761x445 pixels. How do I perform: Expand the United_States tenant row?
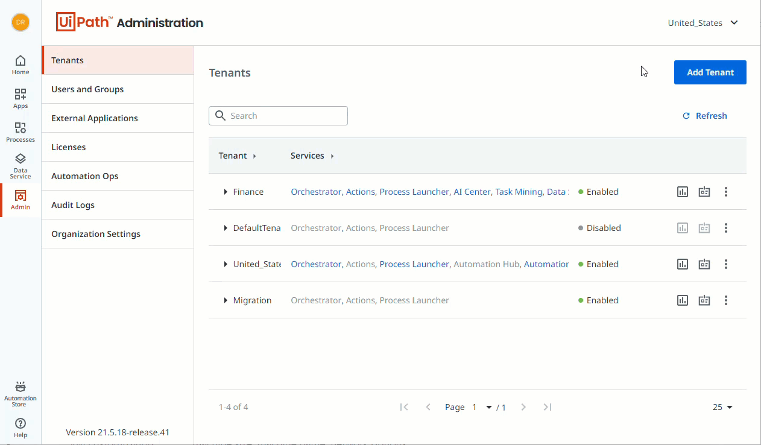[x=226, y=264]
